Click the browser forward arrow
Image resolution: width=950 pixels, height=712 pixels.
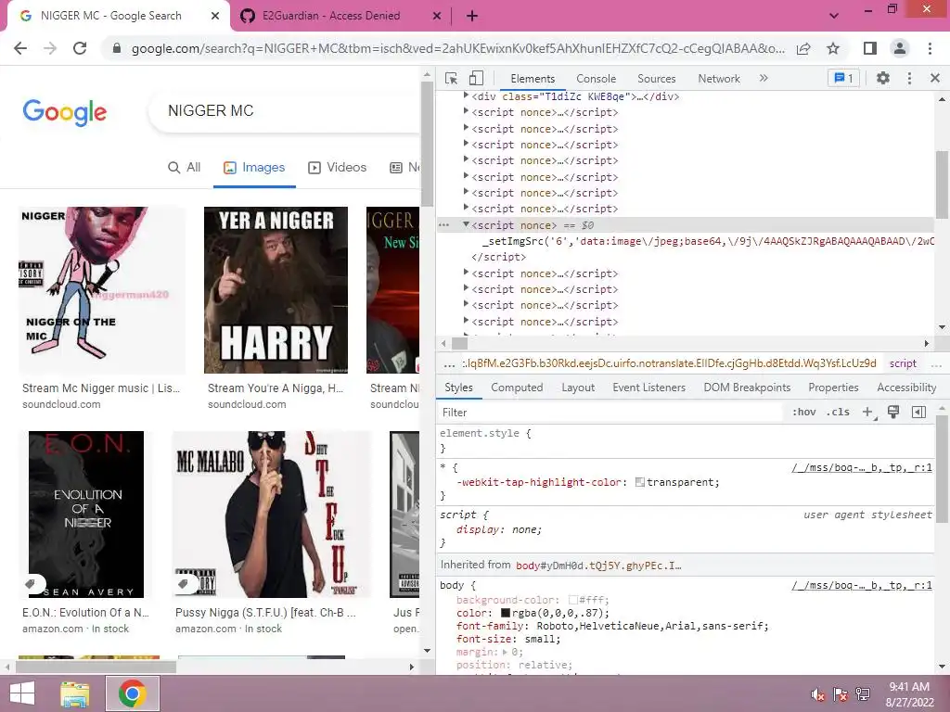pyautogui.click(x=50, y=48)
